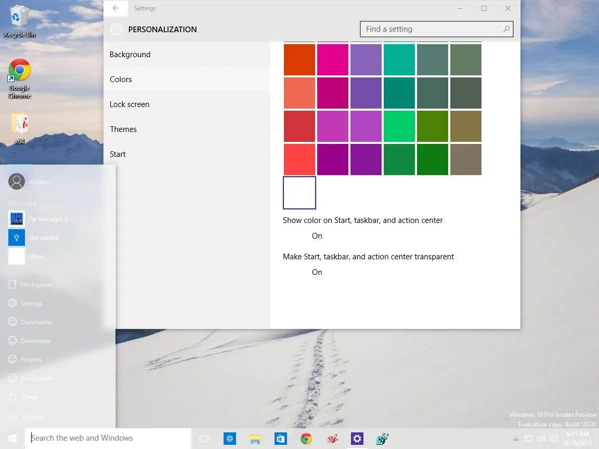Screen dimensions: 599x449
Task: Select the Google Chrome desktop shortcut
Action: click(19, 78)
